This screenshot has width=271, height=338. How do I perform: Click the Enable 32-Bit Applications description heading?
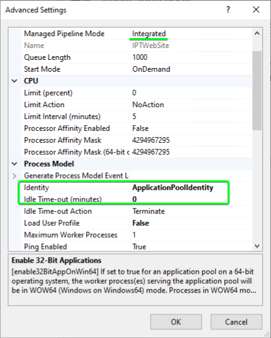coord(57,261)
